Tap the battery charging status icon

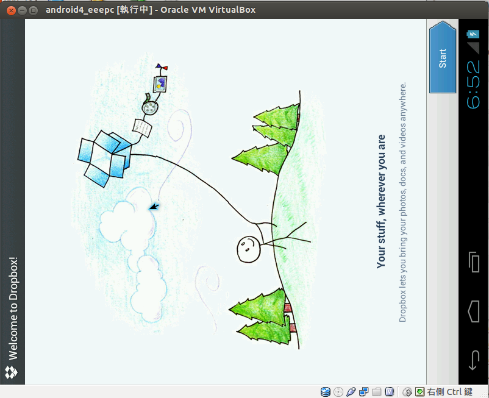473,34
